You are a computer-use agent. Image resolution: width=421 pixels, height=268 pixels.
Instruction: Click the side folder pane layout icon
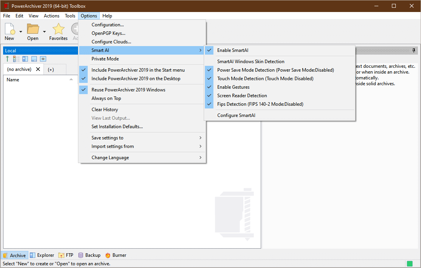pos(25,59)
